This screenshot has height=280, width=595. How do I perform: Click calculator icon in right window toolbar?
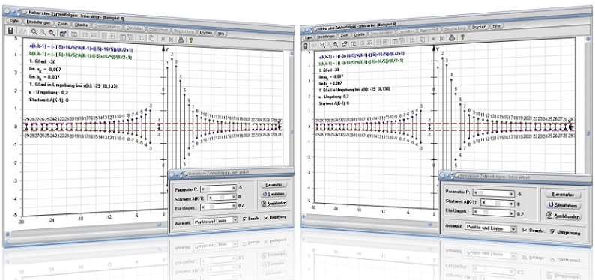coord(306,46)
